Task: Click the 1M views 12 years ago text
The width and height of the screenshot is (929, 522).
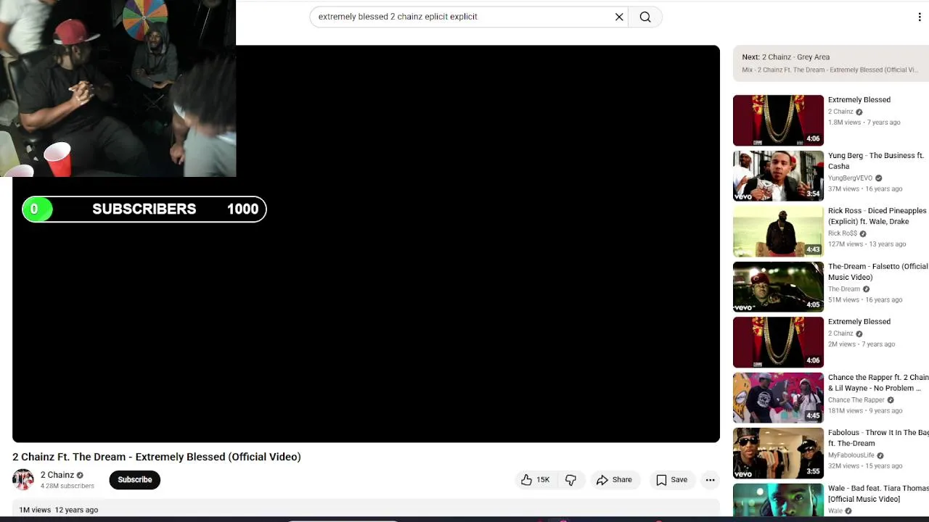Action: click(58, 510)
